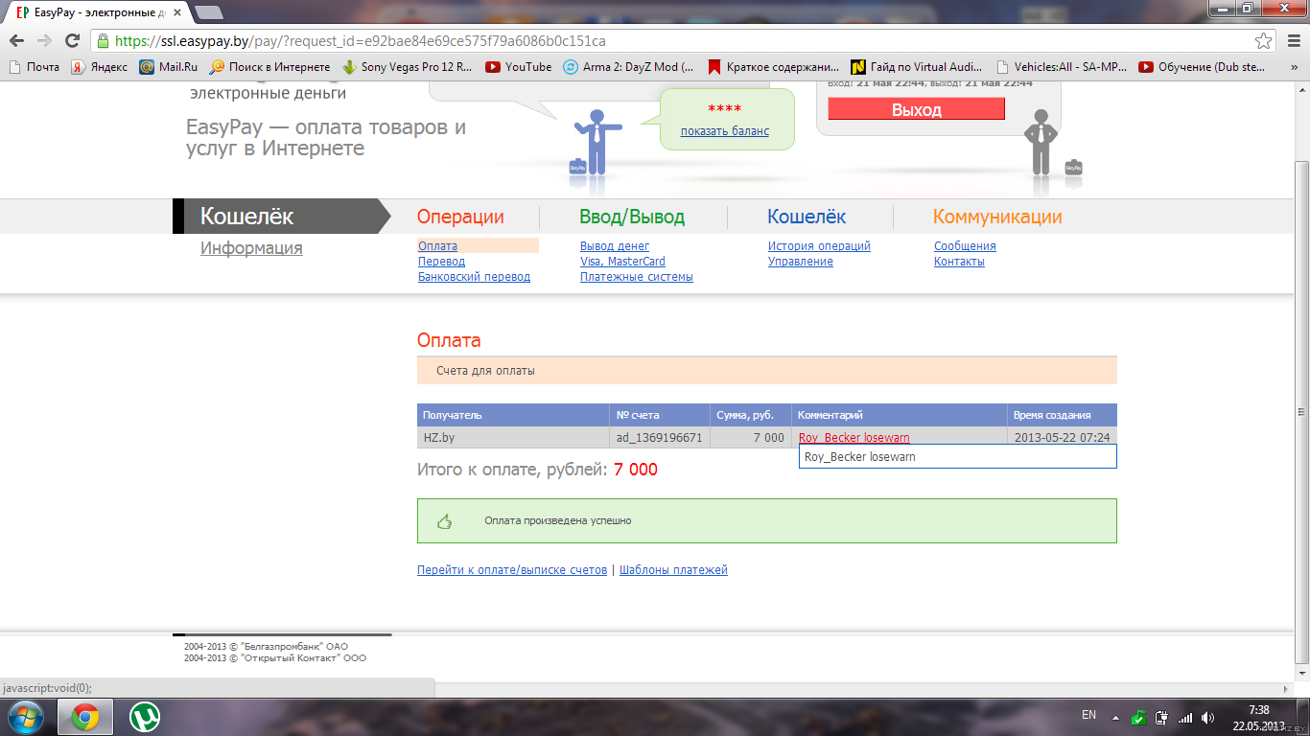The image size is (1310, 736).
Task: Click the показать баланс link
Action: pos(725,131)
